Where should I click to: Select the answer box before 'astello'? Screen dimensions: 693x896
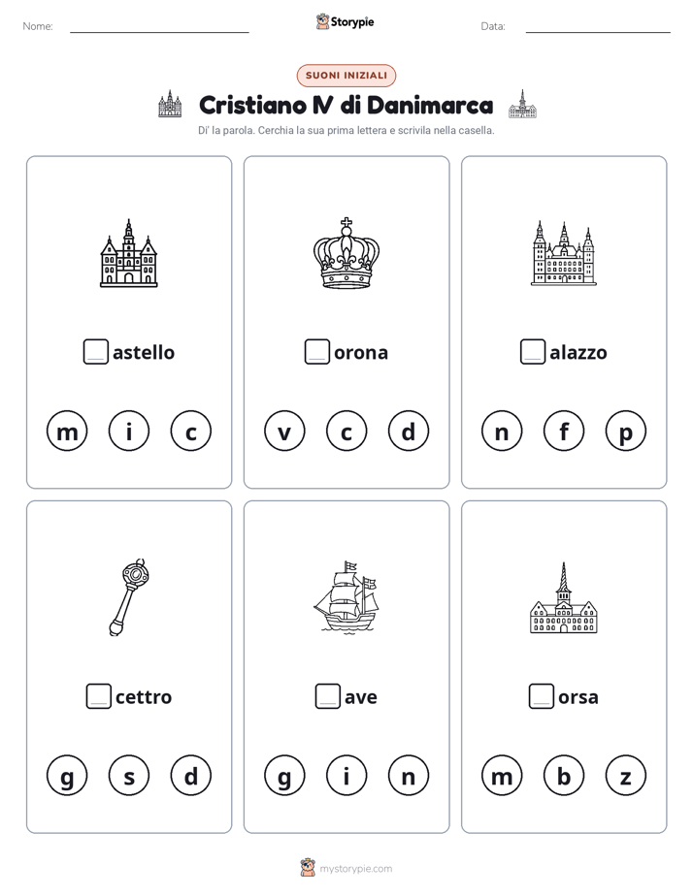point(95,351)
